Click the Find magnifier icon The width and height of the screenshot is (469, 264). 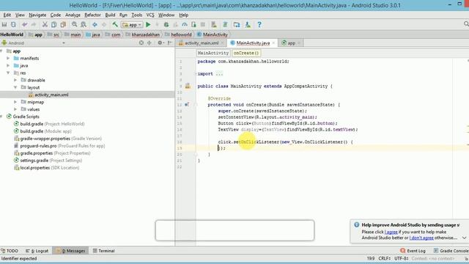[x=74, y=24]
